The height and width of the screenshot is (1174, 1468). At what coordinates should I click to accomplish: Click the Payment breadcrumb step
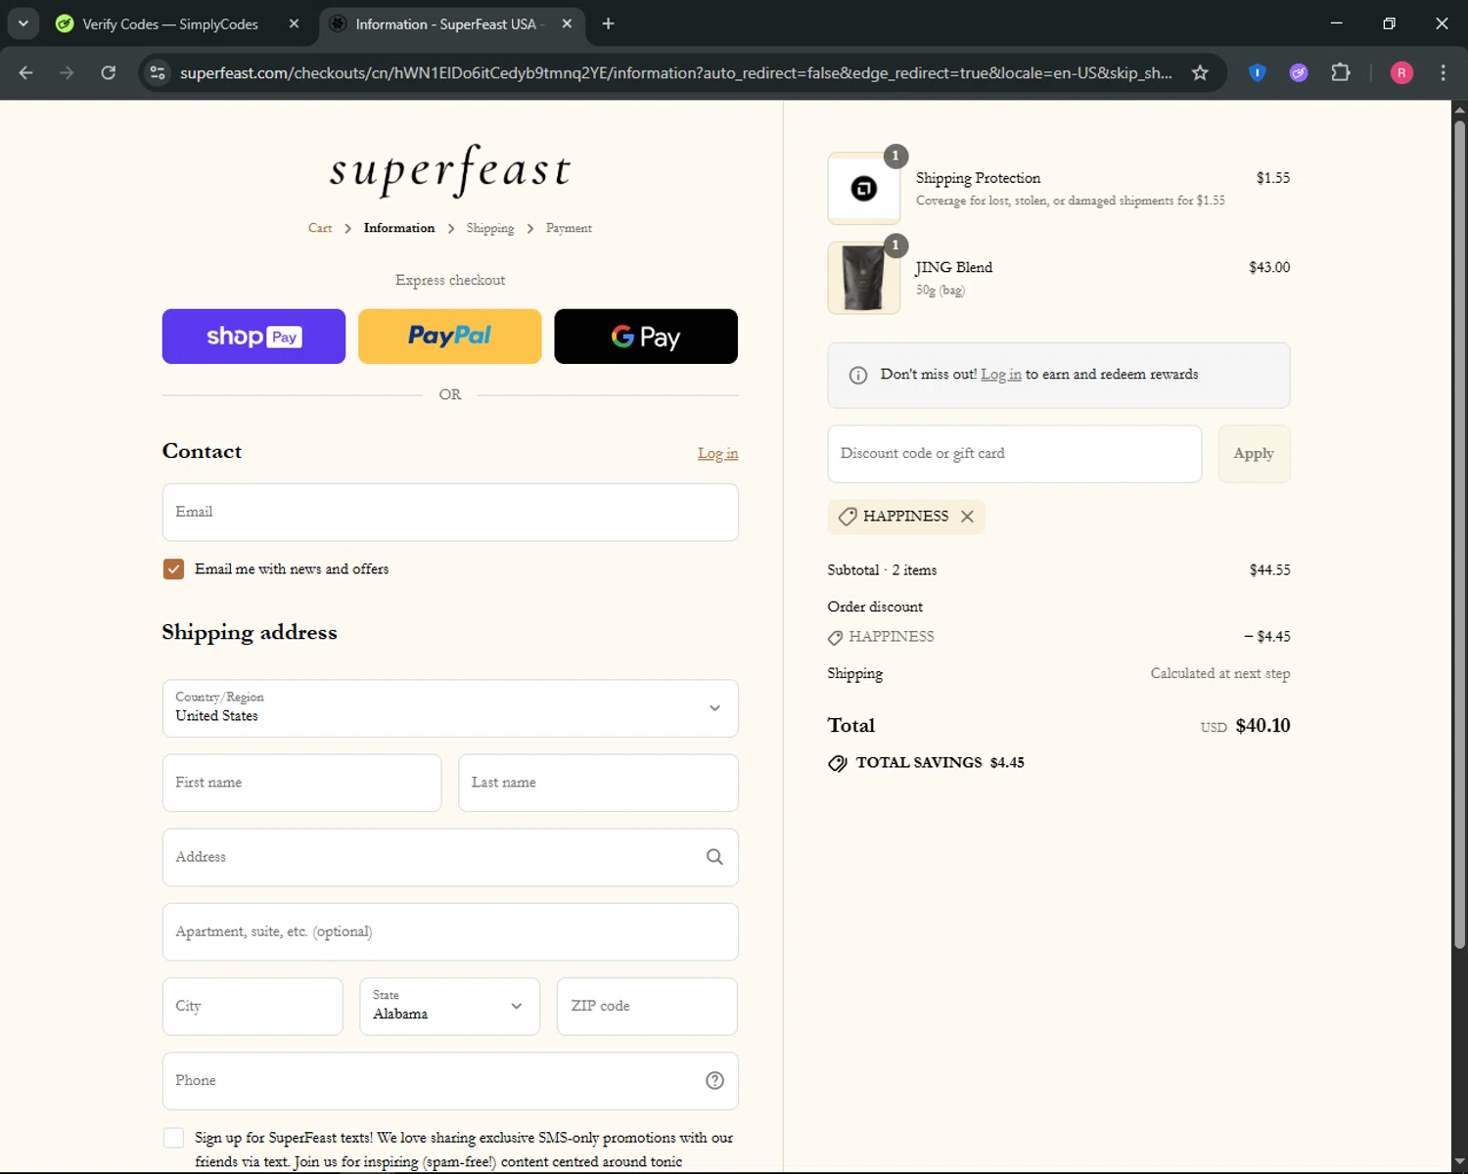pos(569,228)
